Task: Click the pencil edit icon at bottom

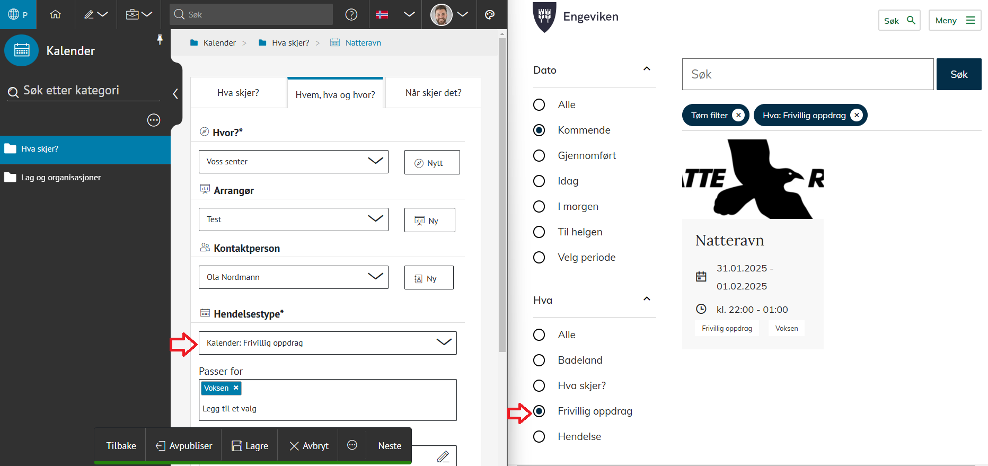Action: [x=443, y=456]
